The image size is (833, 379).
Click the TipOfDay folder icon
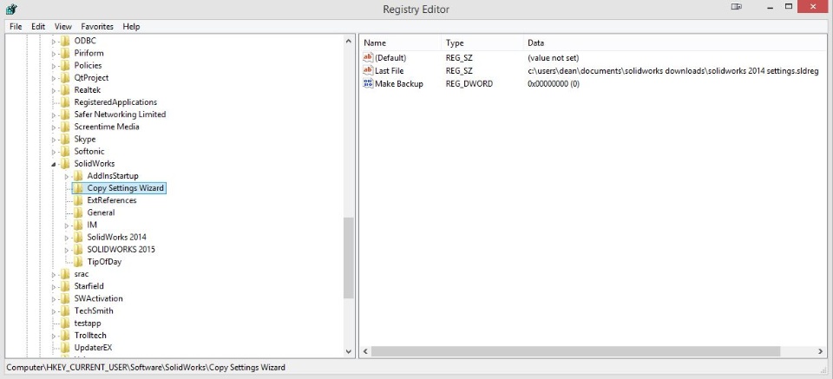78,261
